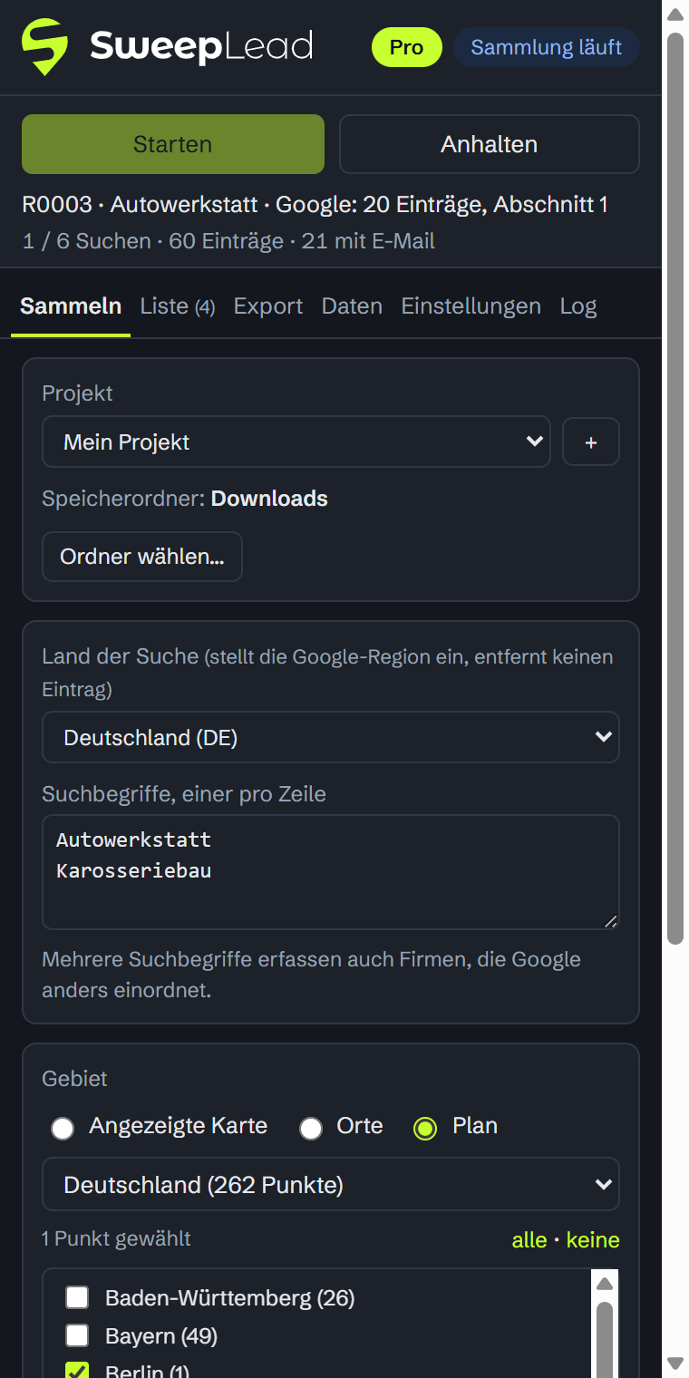Check the Baden-Württemberg (26) checkbox
This screenshot has width=689, height=1378.
point(77,1298)
